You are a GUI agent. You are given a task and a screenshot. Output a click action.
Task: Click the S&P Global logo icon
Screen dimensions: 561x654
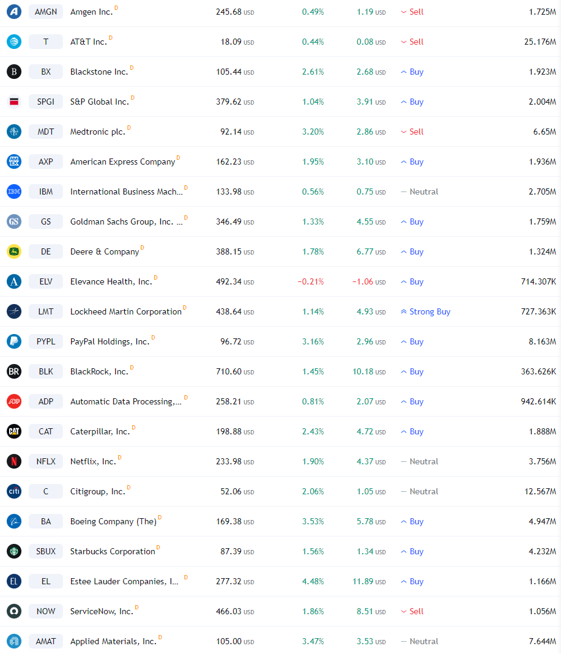13,102
